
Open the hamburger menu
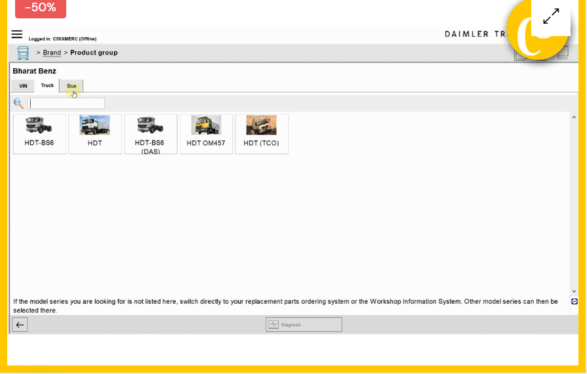click(17, 34)
